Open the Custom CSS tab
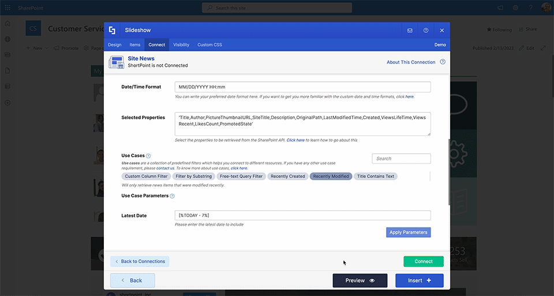Viewport: 554px width, 296px height. (x=209, y=45)
